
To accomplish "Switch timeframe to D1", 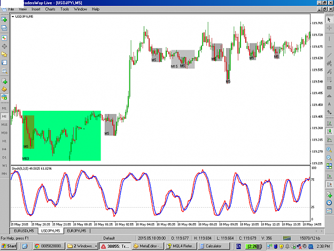I will [4, 157].
